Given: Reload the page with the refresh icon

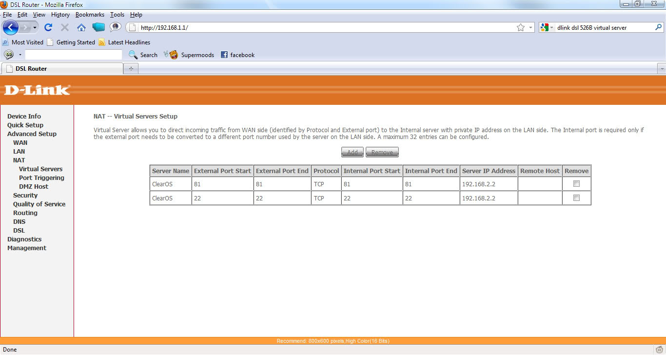Looking at the screenshot, I should (x=48, y=27).
